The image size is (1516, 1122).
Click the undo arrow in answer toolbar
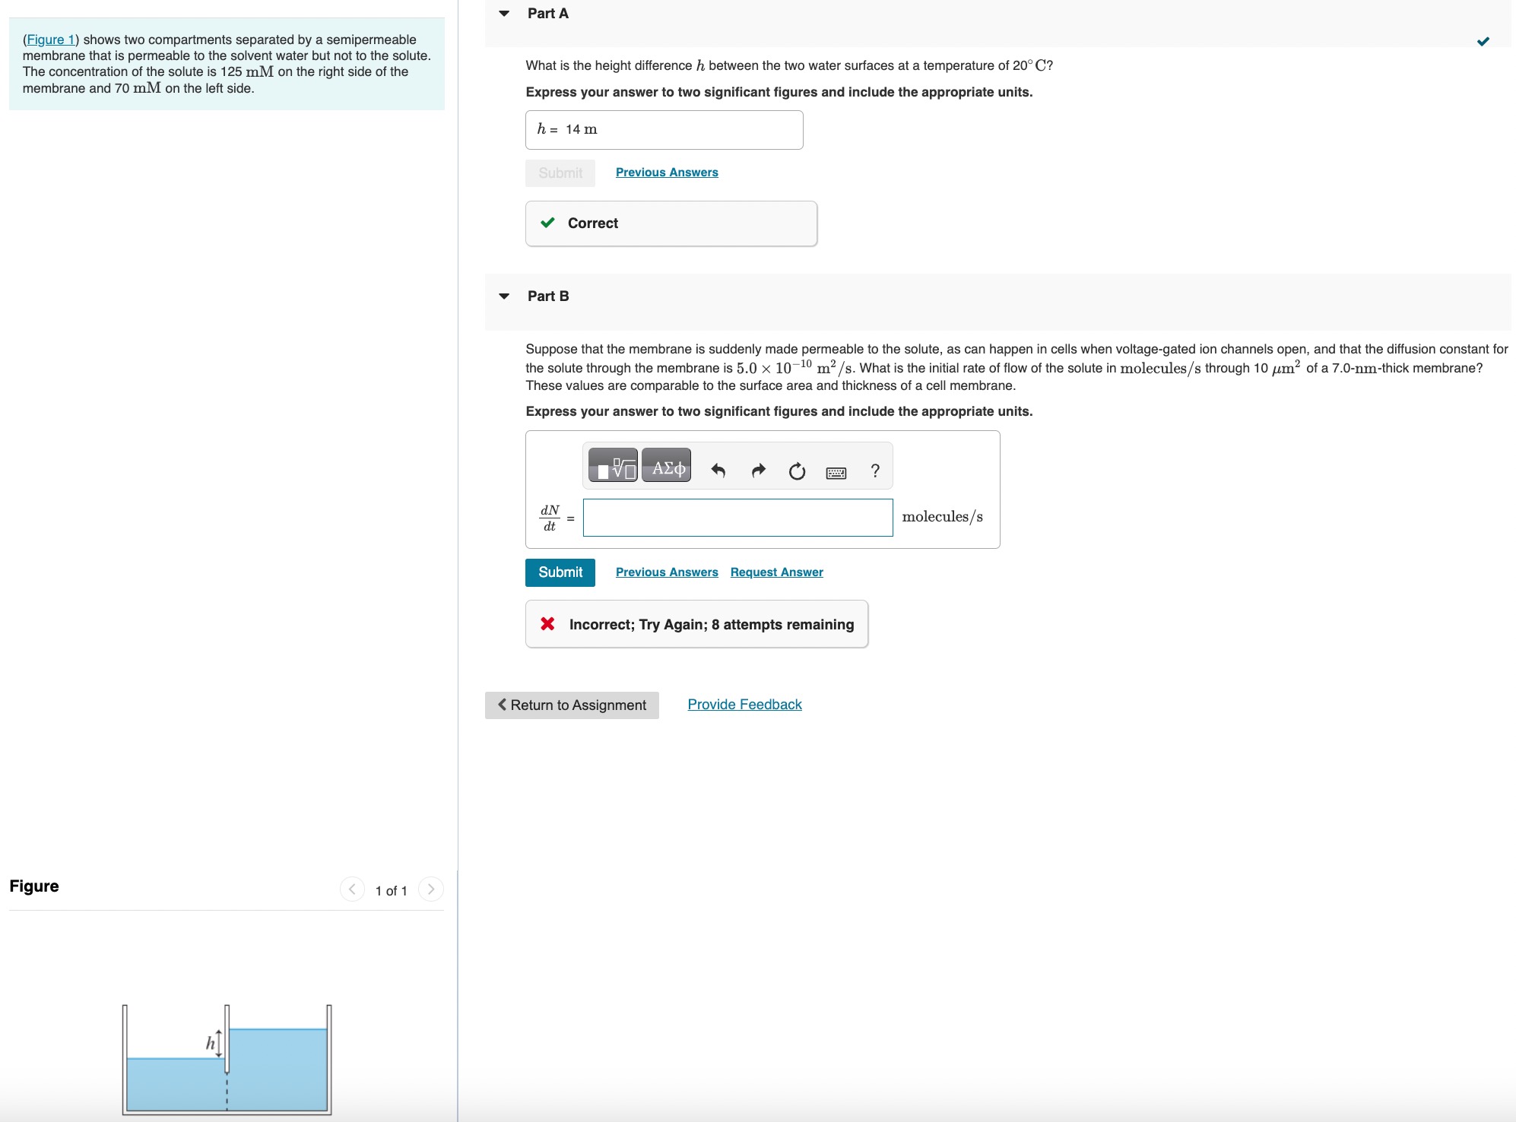[x=718, y=471]
